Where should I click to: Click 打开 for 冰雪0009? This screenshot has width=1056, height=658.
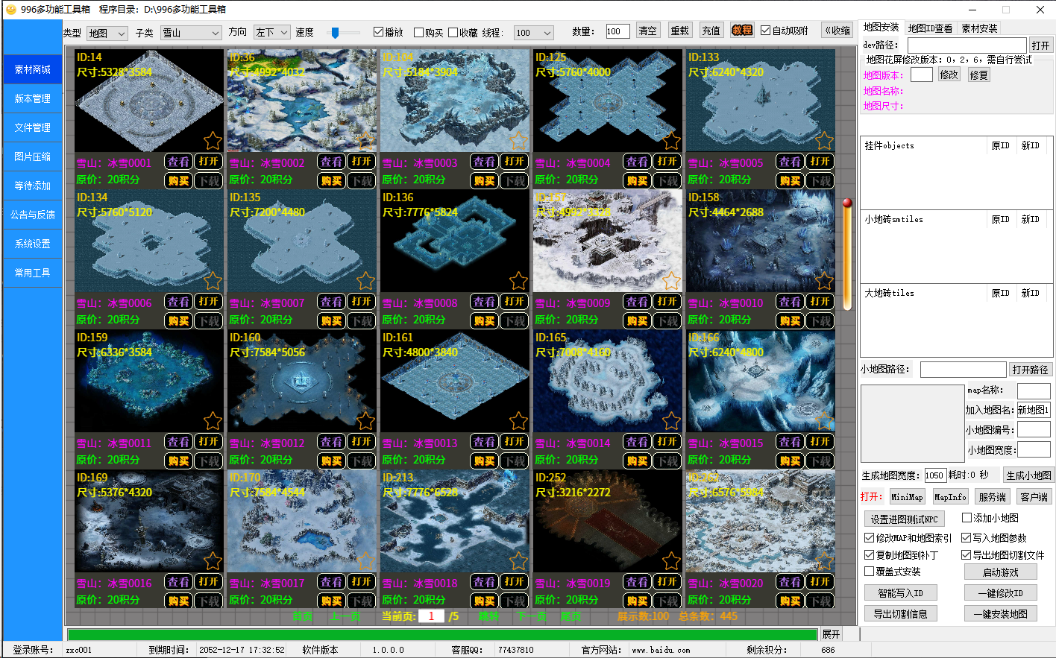(667, 301)
